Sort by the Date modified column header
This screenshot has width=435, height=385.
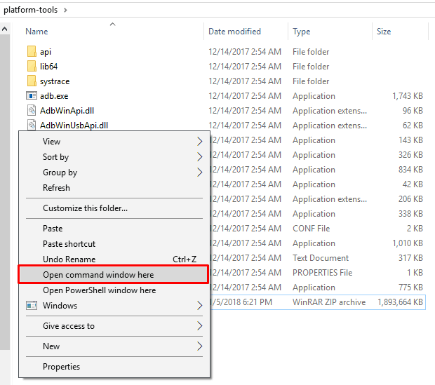click(235, 32)
